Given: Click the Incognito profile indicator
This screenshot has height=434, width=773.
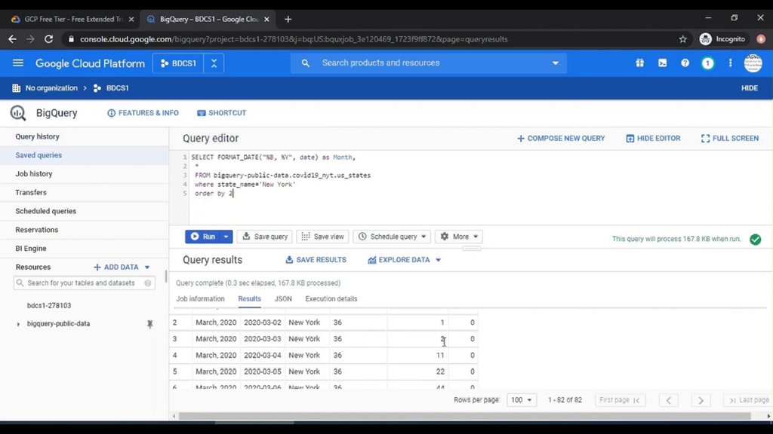Looking at the screenshot, I should (722, 39).
